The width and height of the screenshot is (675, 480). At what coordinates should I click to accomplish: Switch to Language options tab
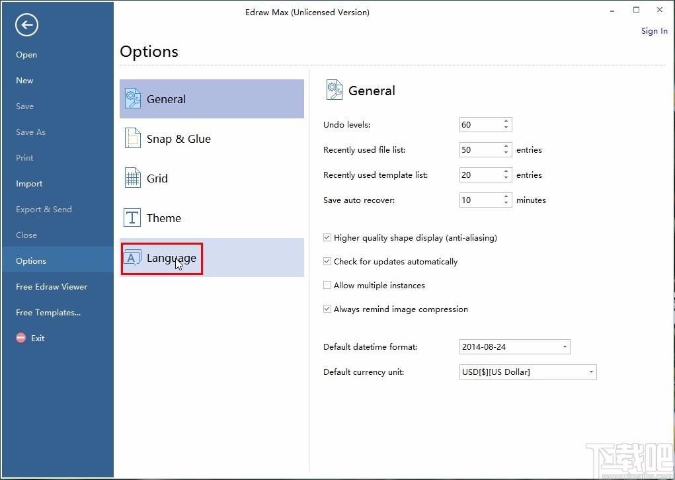pos(212,257)
